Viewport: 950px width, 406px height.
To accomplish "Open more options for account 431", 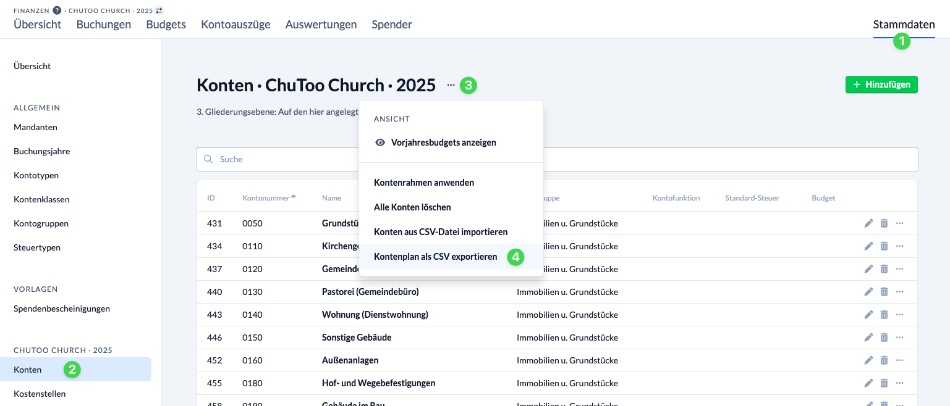I will point(899,223).
